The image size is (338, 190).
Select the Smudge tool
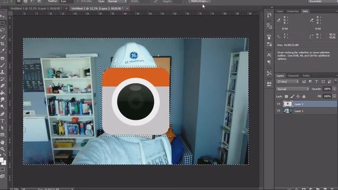coord(2,100)
